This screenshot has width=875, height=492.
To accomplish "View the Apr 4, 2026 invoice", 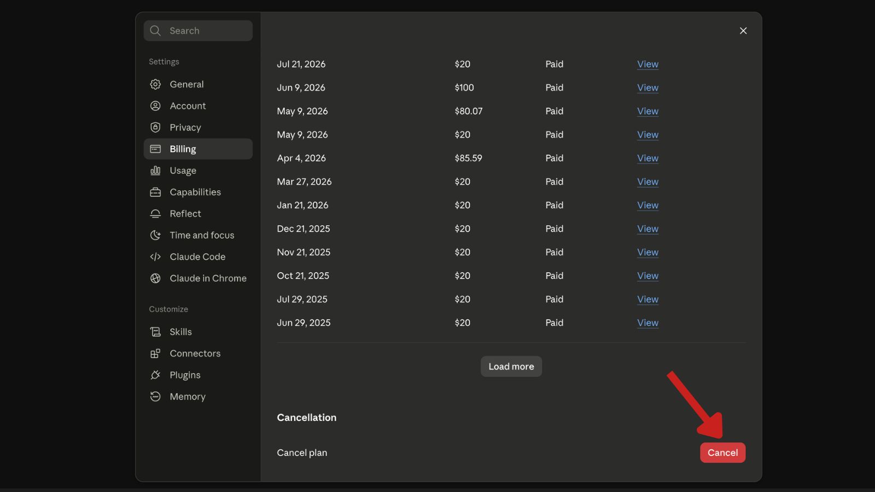I will 647,158.
